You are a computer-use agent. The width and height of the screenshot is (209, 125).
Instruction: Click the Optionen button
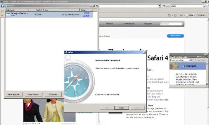tap(53, 94)
